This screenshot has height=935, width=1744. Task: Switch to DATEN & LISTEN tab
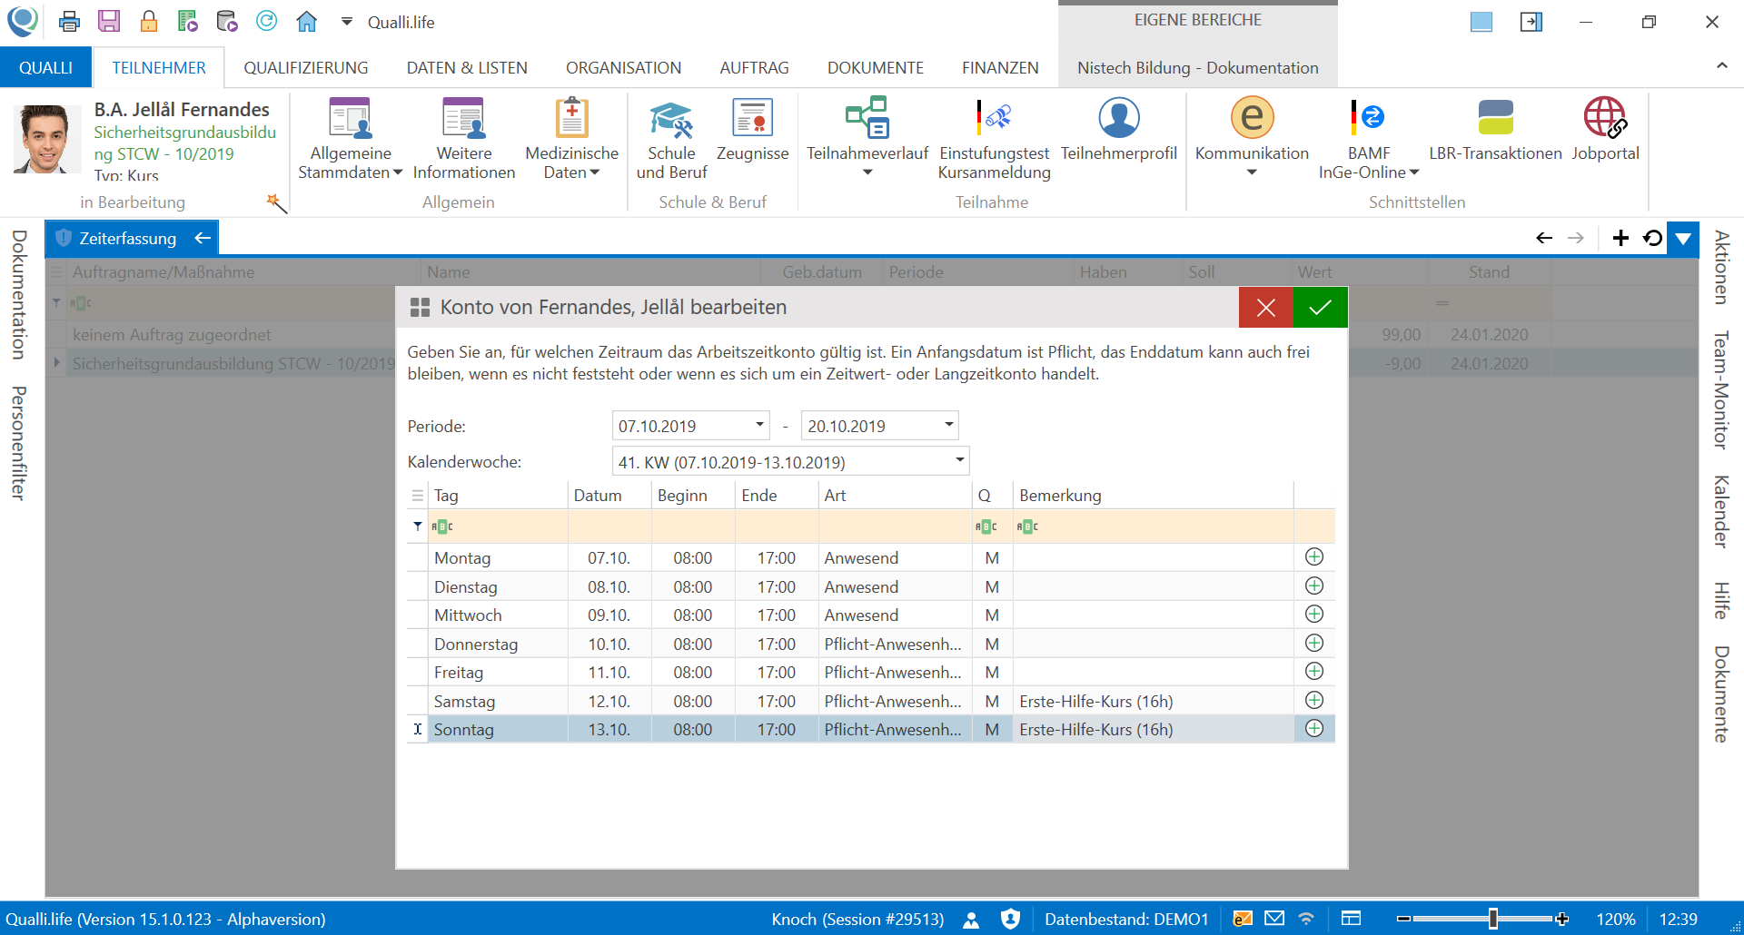pos(467,68)
